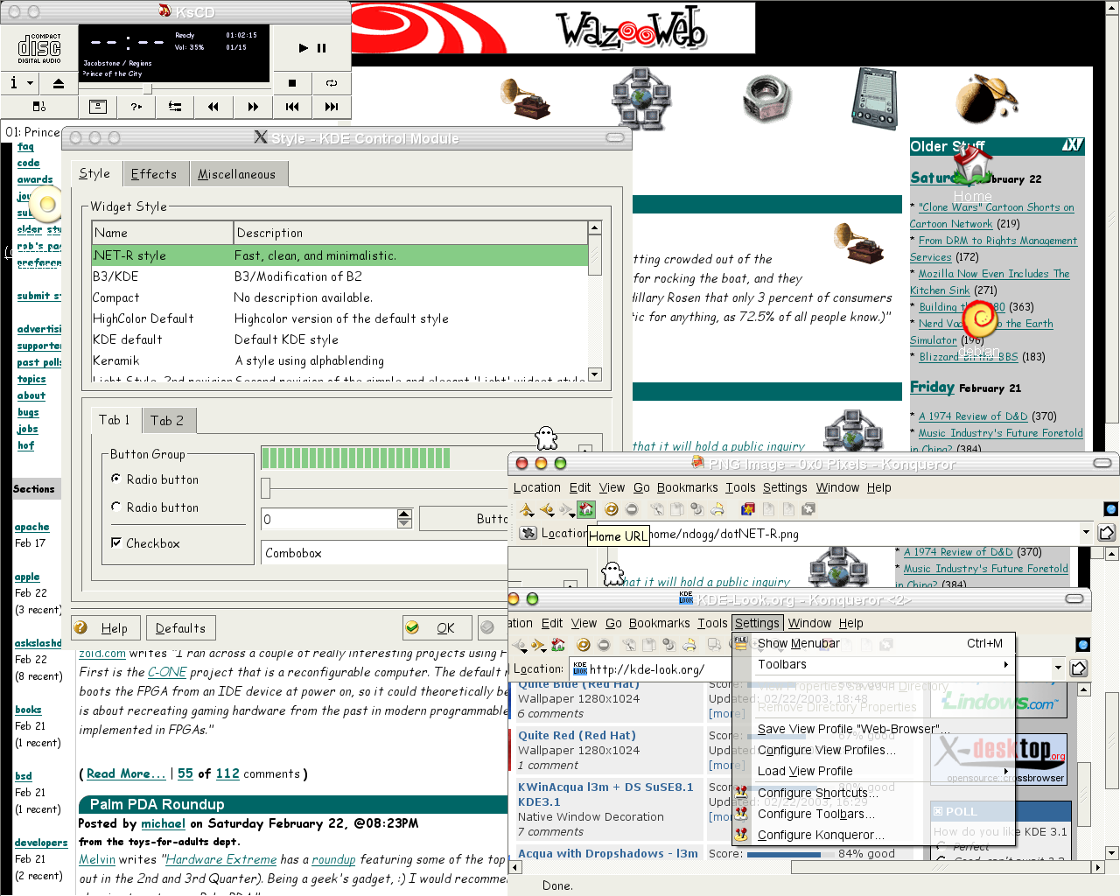Click the Defaults button in Style dialog
The image size is (1120, 896).
(x=180, y=628)
